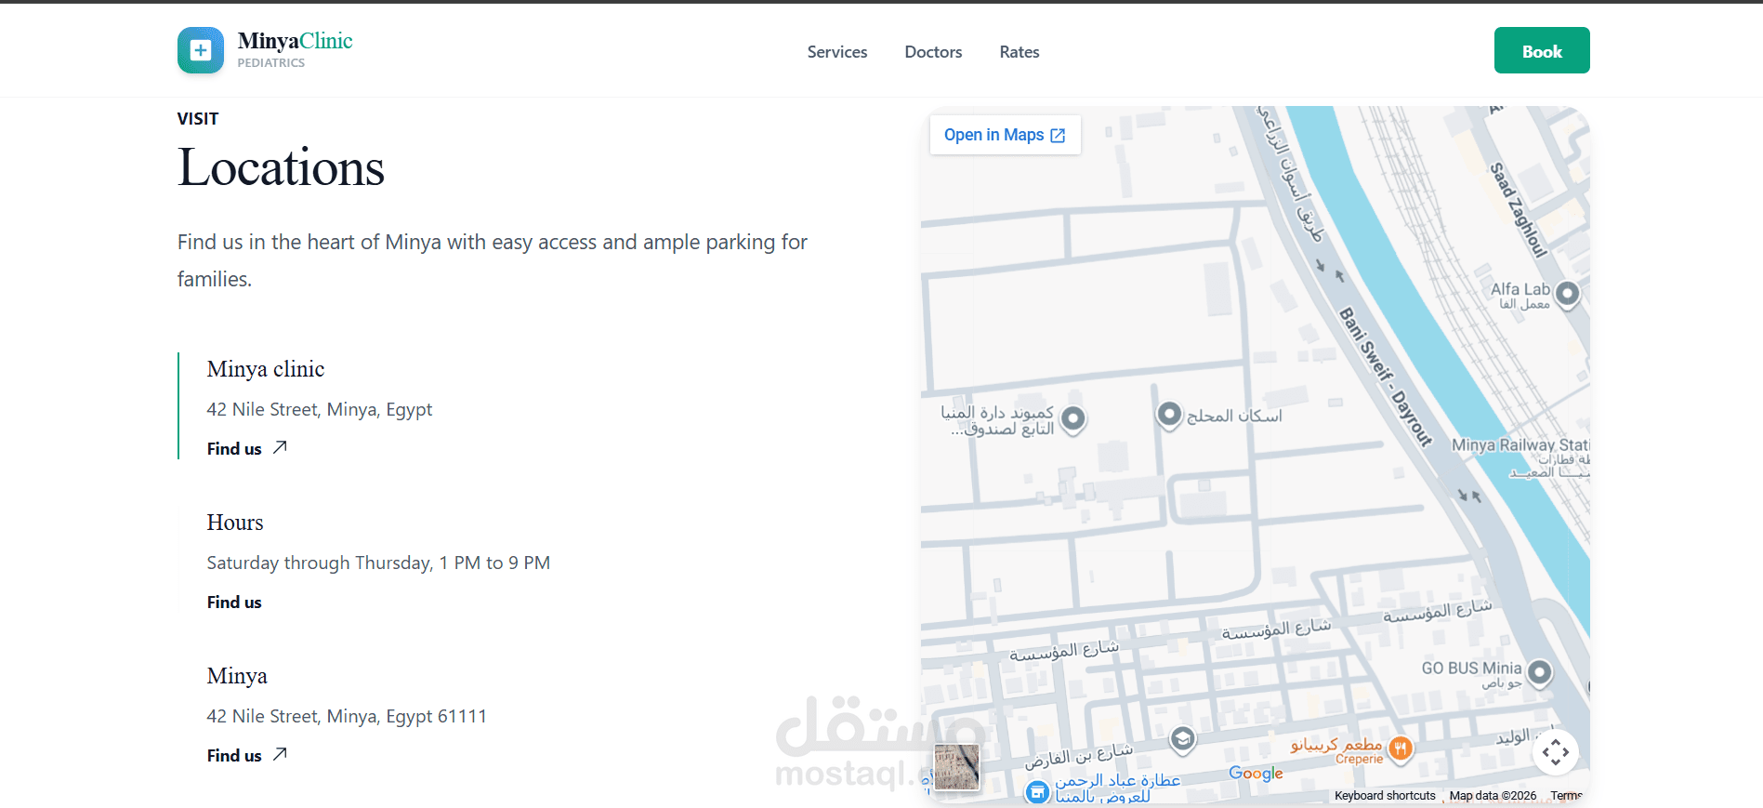Click the Minya clinic location title
The width and height of the screenshot is (1763, 808).
266,369
